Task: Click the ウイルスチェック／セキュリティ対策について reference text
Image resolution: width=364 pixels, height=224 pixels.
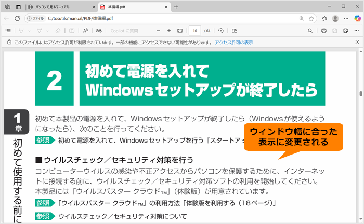Action: [x=123, y=216]
